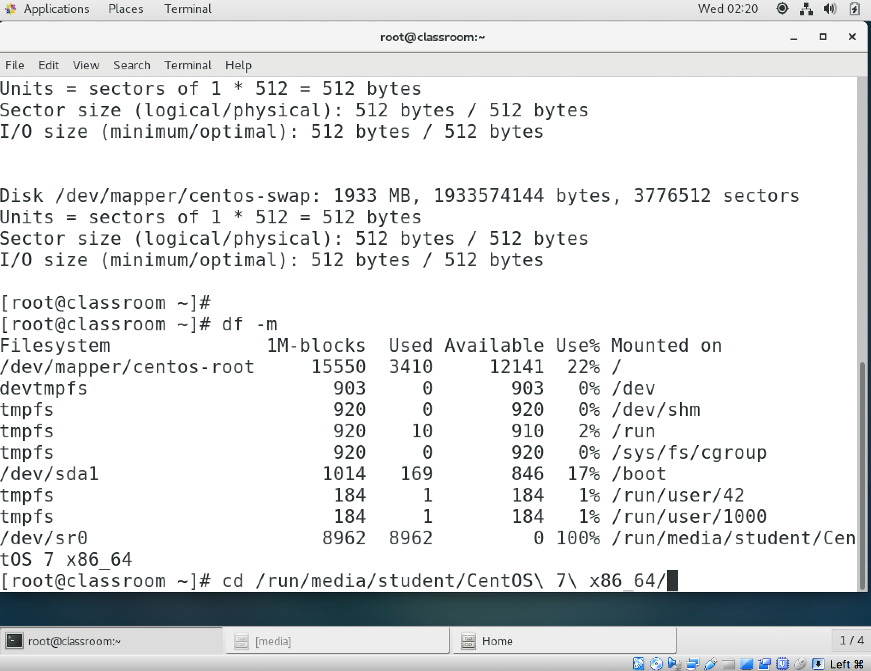Open the Edit menu in the terminal
871x671 pixels.
tap(48, 65)
